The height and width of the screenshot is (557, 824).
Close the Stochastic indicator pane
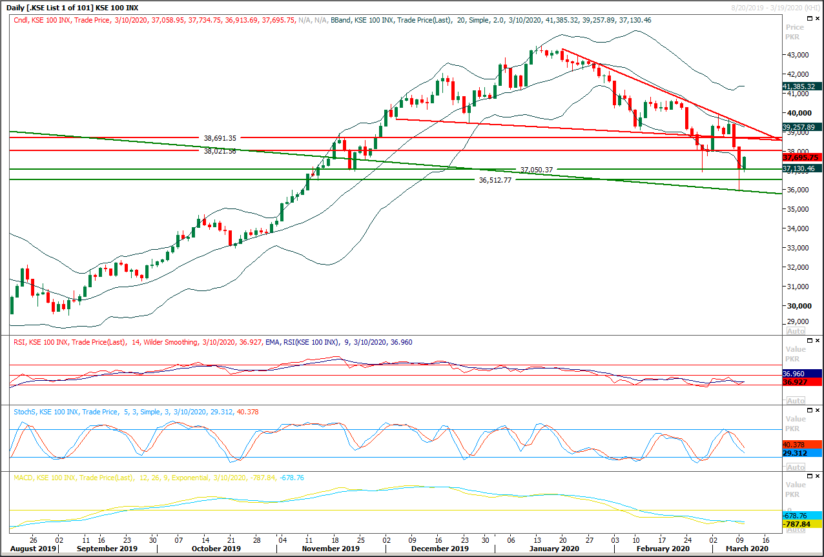click(x=818, y=410)
